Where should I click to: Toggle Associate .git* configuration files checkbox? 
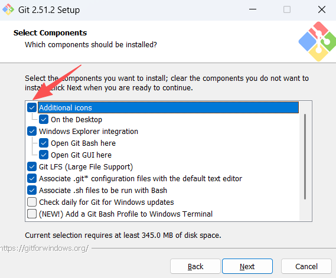click(x=32, y=178)
